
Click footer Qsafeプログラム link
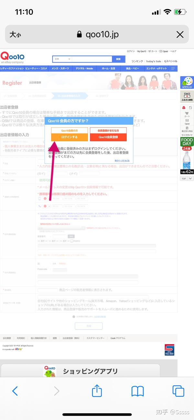(x=118, y=338)
